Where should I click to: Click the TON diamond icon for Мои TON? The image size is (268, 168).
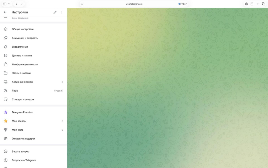5,130
